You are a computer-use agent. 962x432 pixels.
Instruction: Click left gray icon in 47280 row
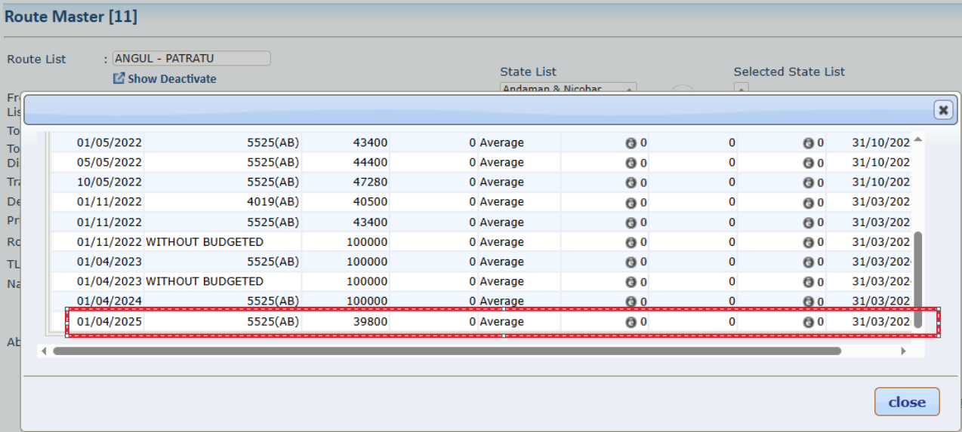pos(631,182)
